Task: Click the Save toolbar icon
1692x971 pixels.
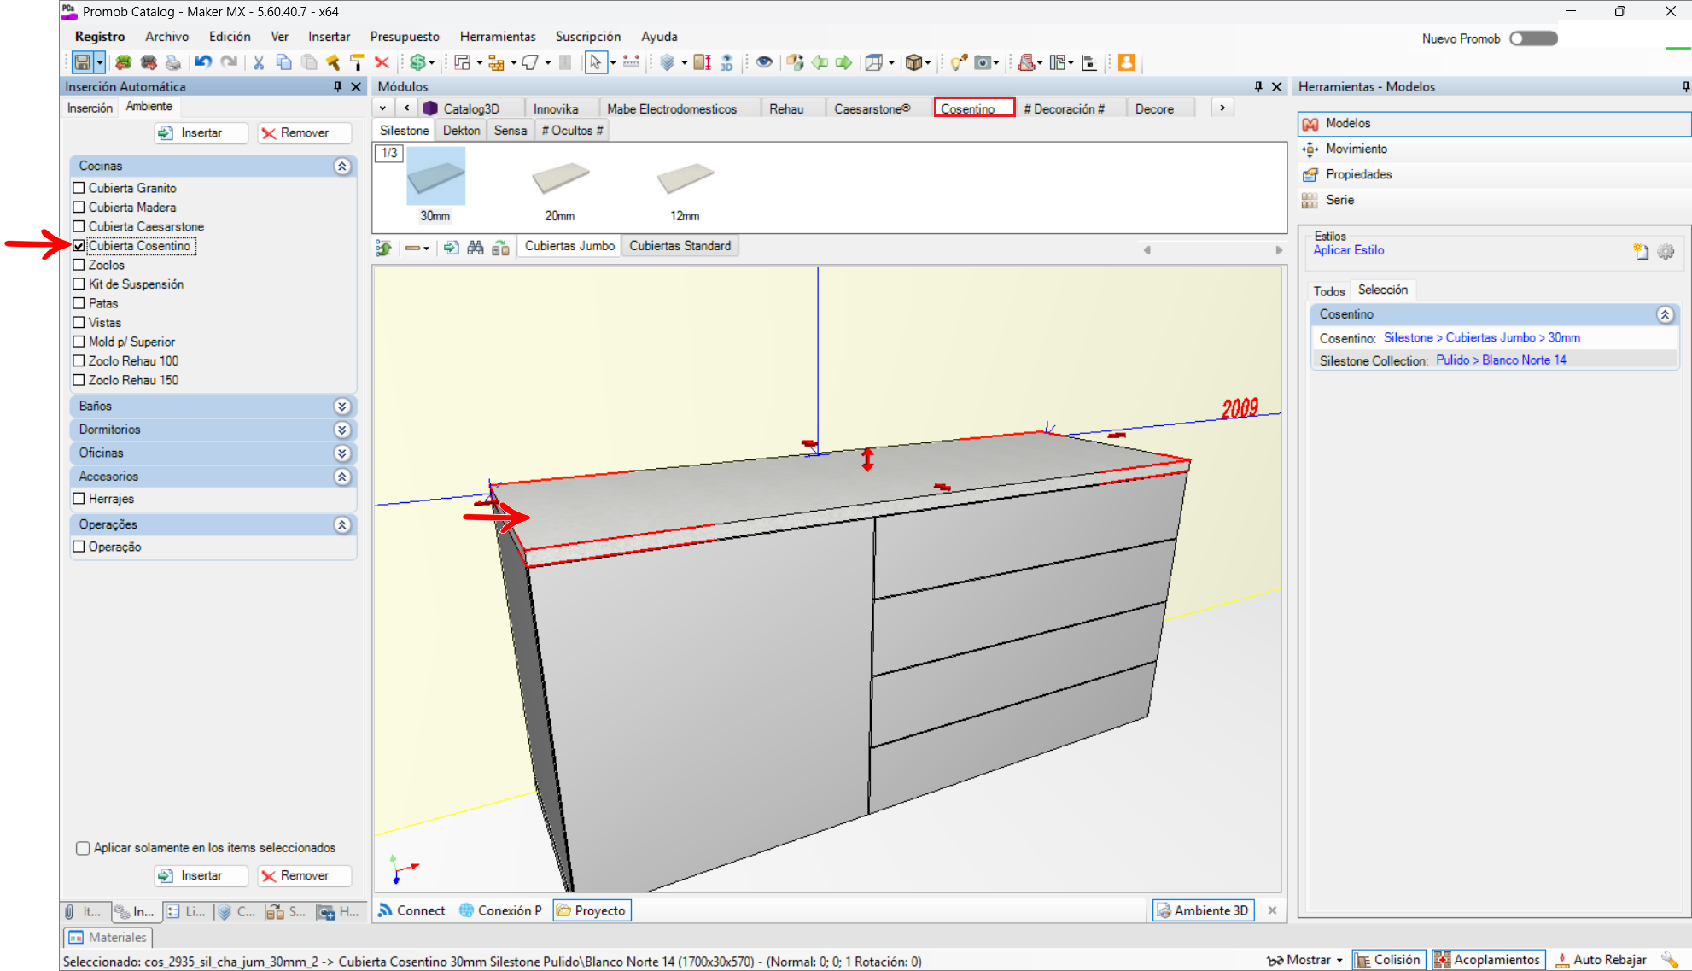Action: click(x=82, y=62)
